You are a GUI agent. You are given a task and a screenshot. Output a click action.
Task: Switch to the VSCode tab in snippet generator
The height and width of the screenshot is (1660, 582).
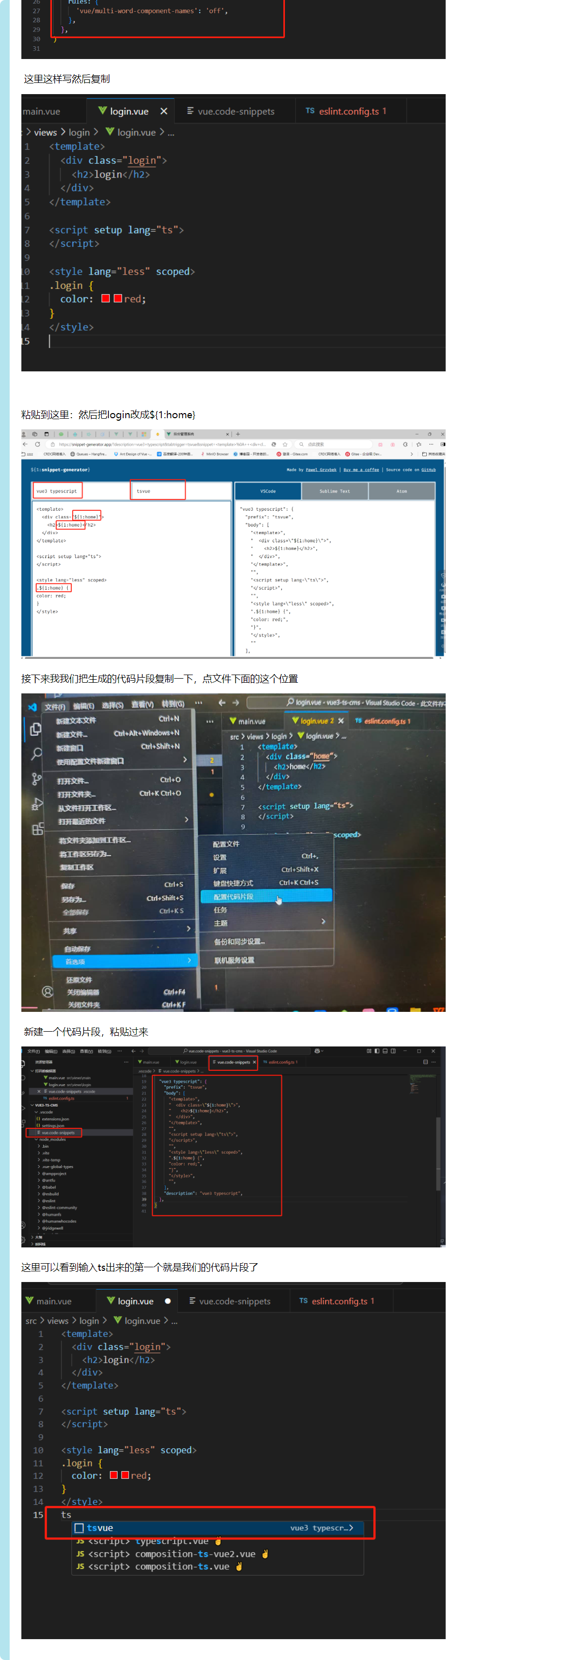pos(268,491)
